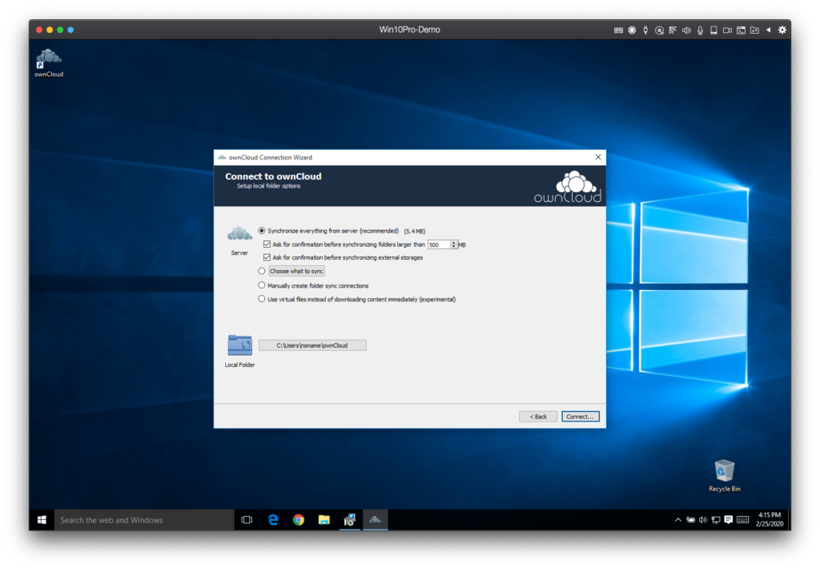Screen dimensions: 820x569
Task: Click the 'Win10Pro-Demo' window title
Action: pos(409,30)
